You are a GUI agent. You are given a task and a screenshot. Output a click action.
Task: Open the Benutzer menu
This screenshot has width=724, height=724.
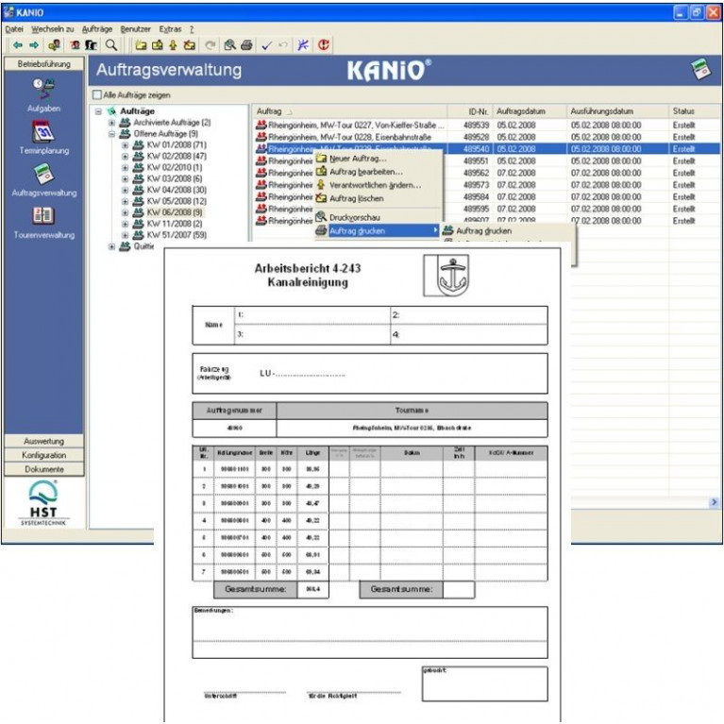pos(135,29)
